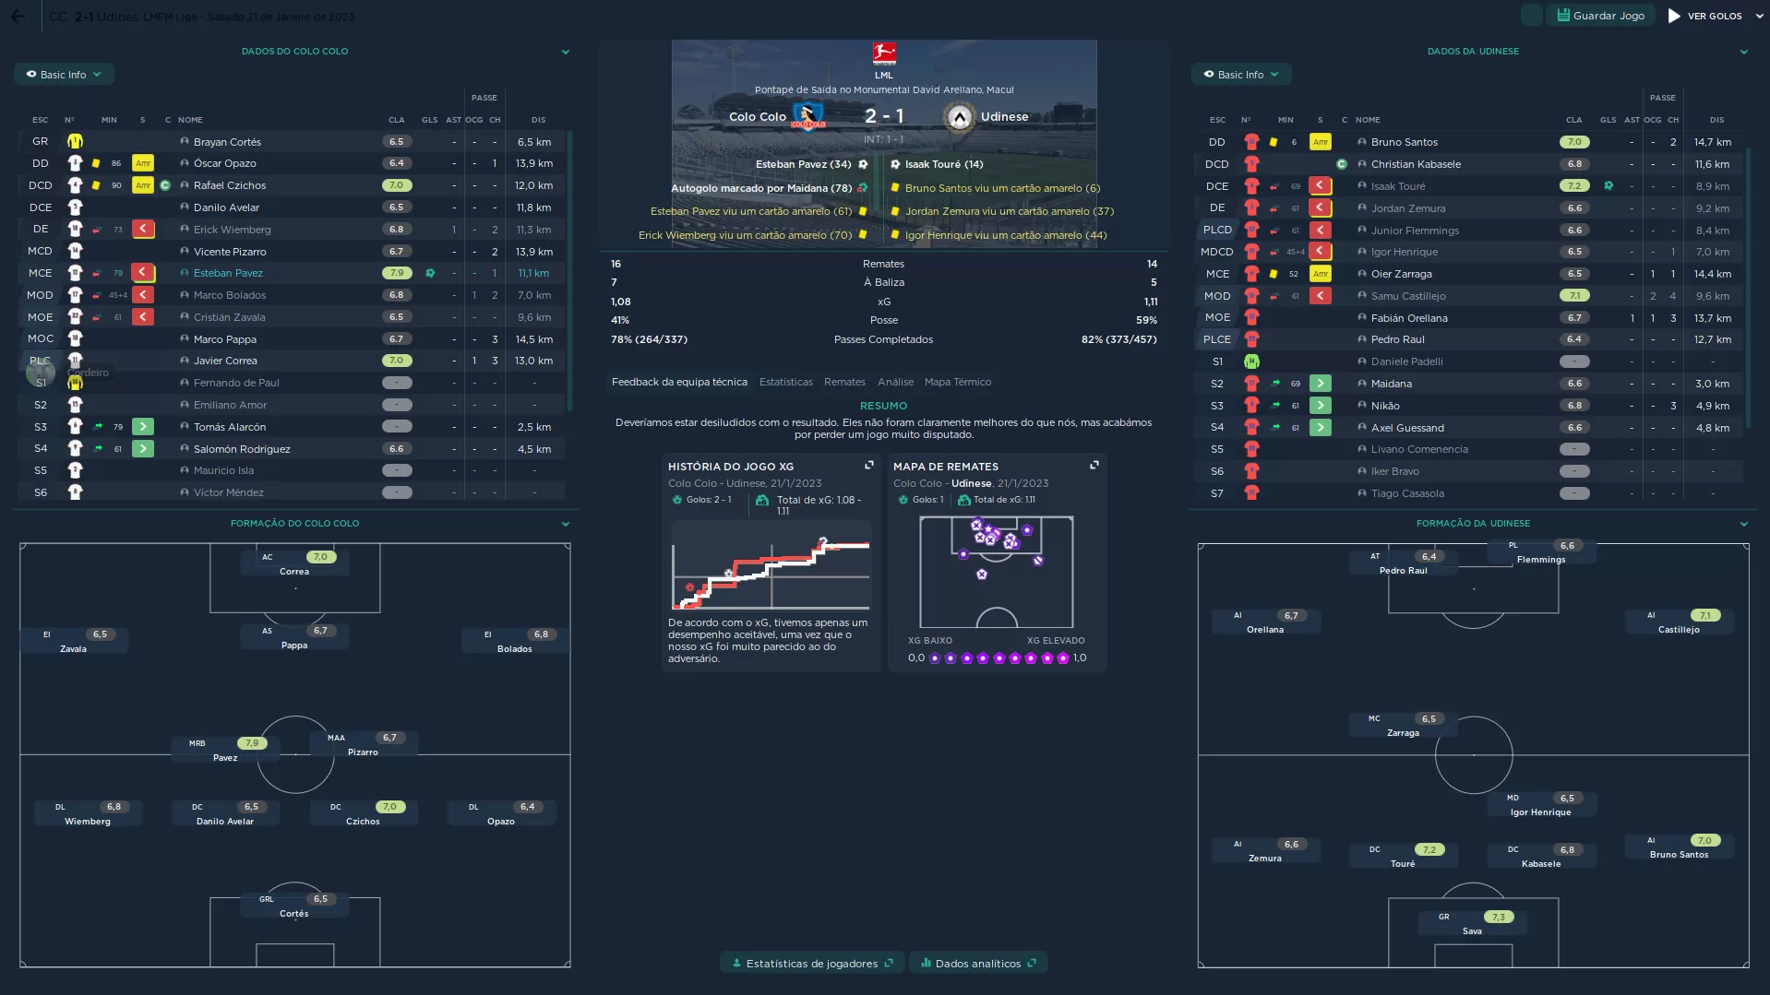Expand the Mapa de Remates panel

[1094, 466]
